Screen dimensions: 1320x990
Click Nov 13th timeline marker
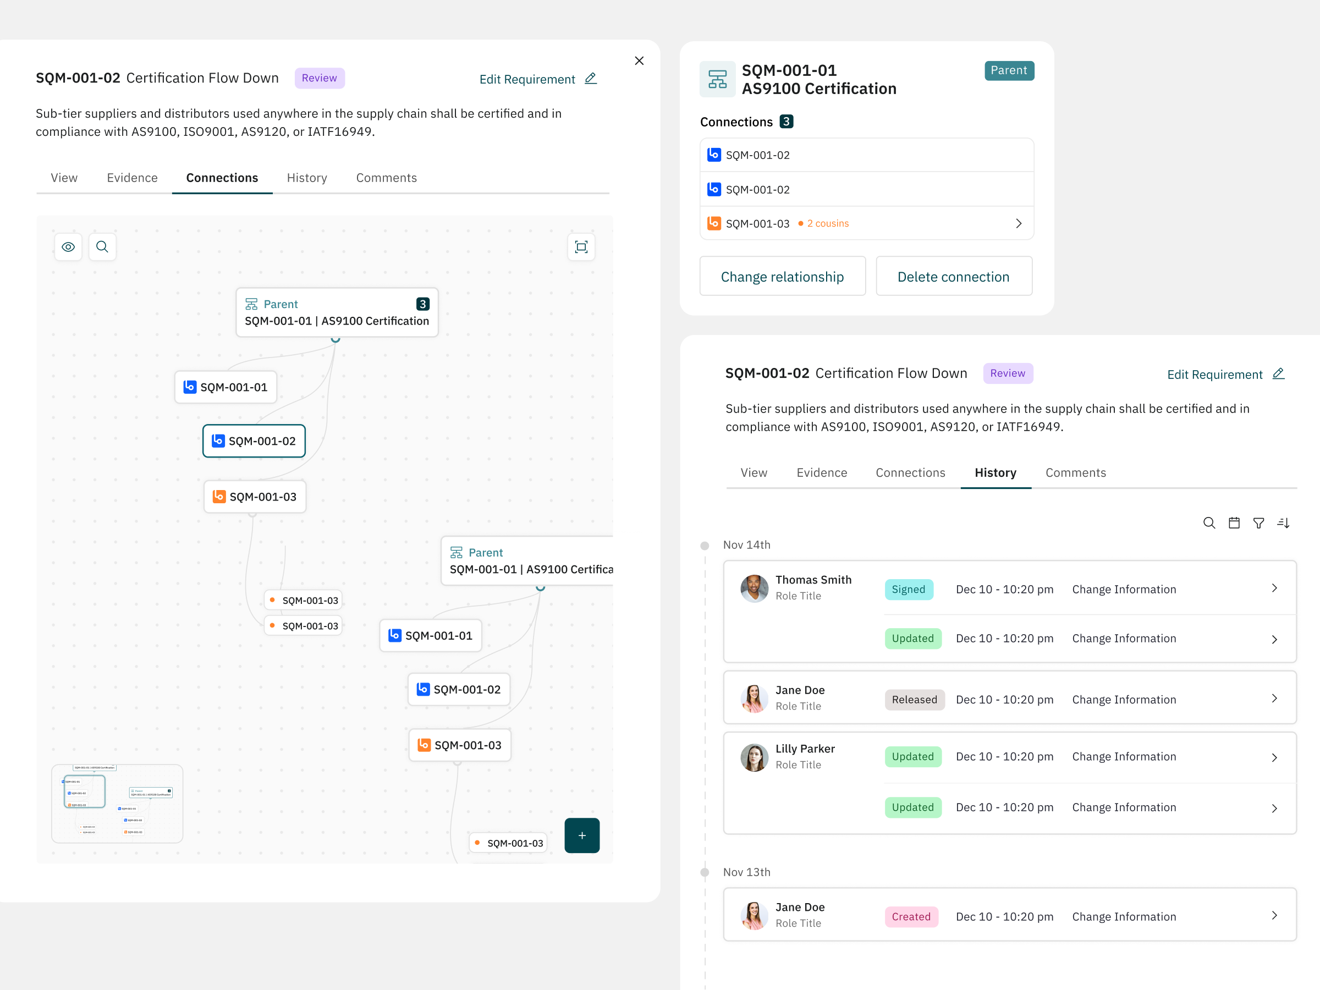tap(704, 872)
